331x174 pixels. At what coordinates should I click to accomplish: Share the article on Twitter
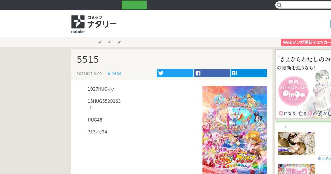pos(175,73)
